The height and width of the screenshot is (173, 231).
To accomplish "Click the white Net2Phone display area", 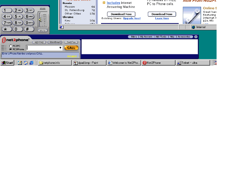I will tap(140, 46).
